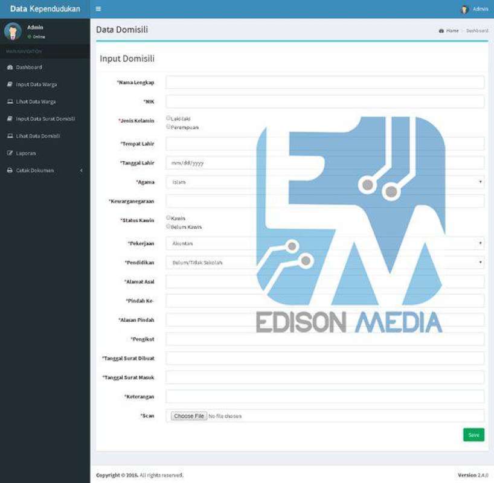Open the Agama dropdown
Screen dimensions: 494x483
(325, 182)
